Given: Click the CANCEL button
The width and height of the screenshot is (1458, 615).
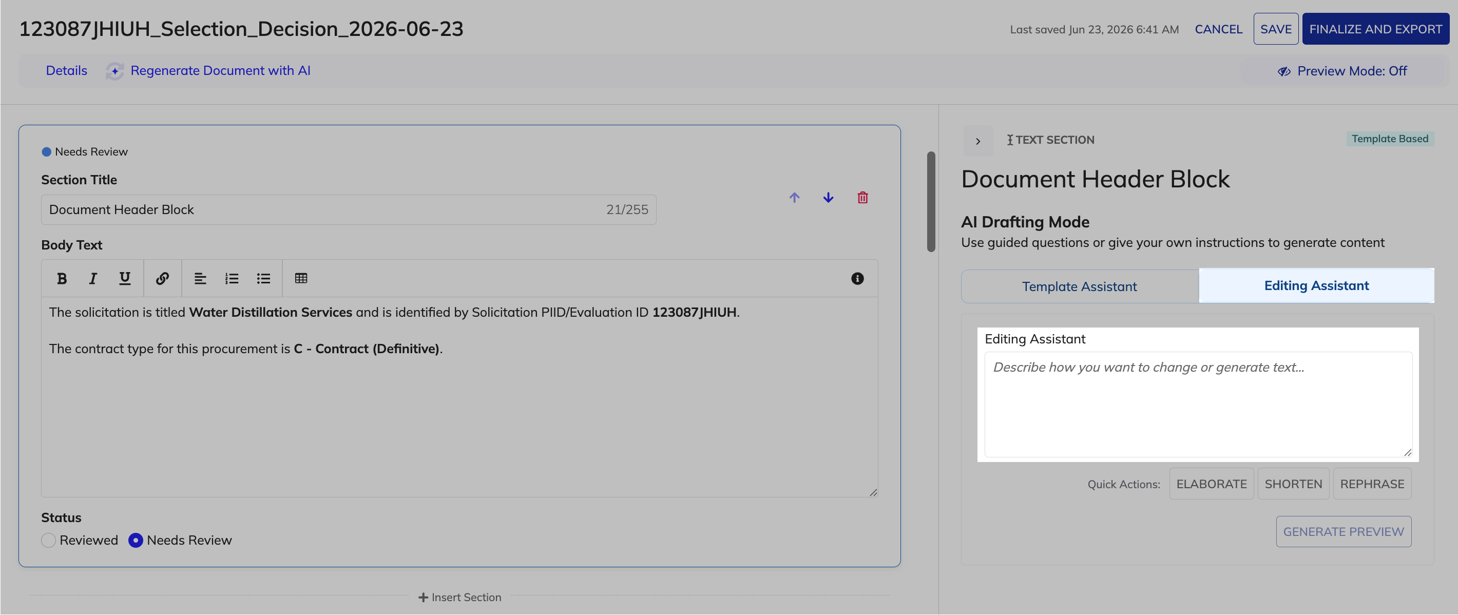Looking at the screenshot, I should (1218, 29).
